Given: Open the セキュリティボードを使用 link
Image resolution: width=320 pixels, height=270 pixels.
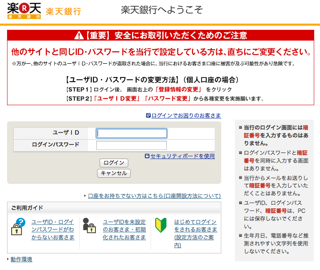Looking at the screenshot, I should (x=183, y=156).
